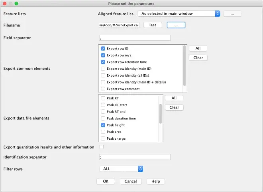Click the green zoom window button
The width and height of the screenshot is (263, 192).
click(x=16, y=4)
